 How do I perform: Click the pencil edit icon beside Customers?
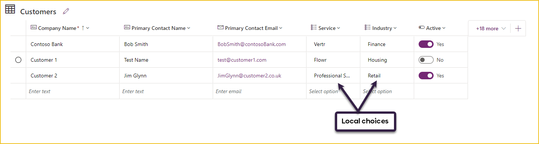point(66,11)
